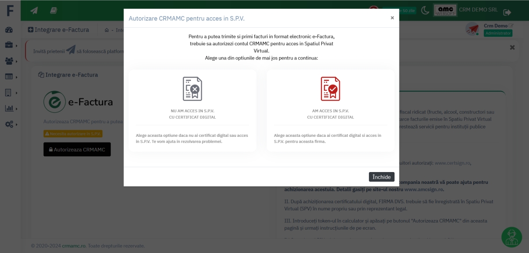Click the support agent chat icon
Image resolution: width=529 pixels, height=253 pixels.
(x=511, y=237)
